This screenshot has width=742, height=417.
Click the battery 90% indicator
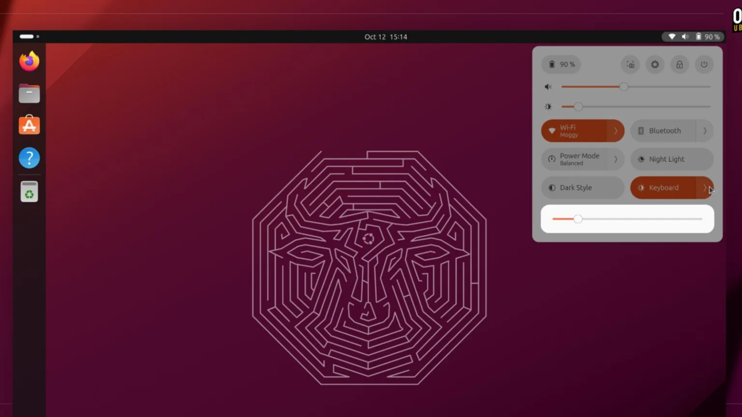click(x=560, y=64)
